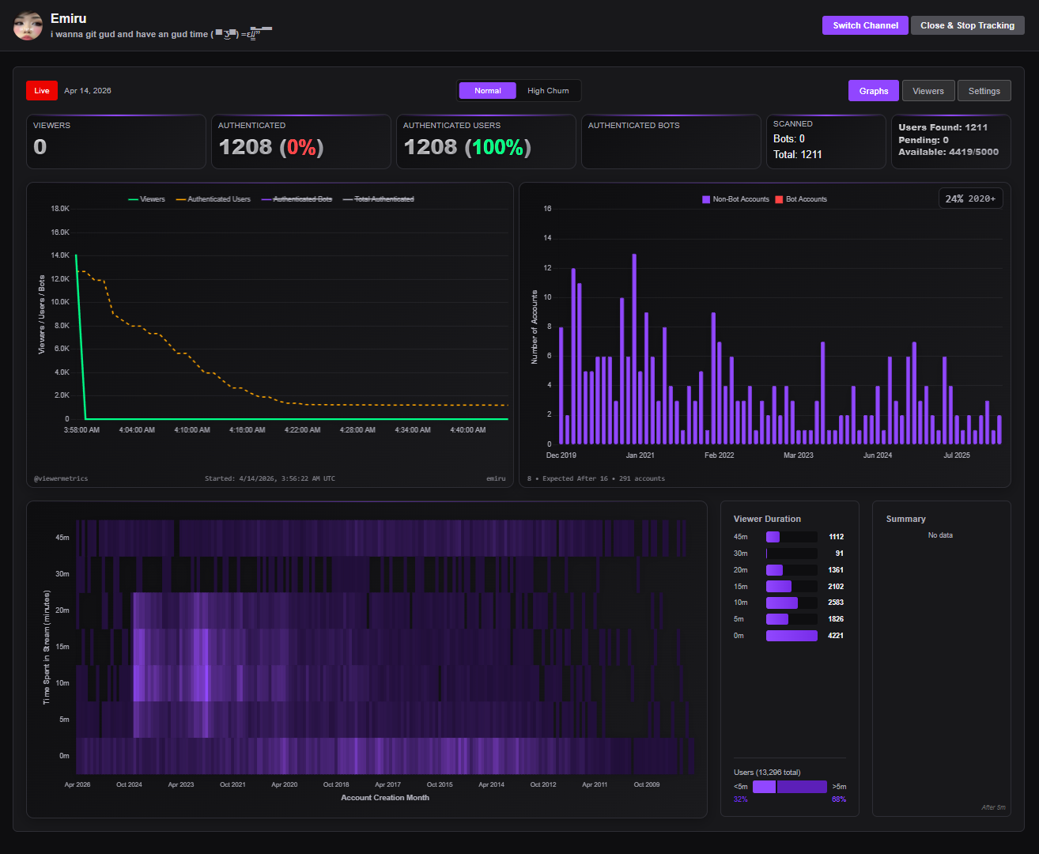Click 'Started: 4/14/2026' timestamp text
Screen dimensions: 1039x854
pyautogui.click(x=270, y=478)
